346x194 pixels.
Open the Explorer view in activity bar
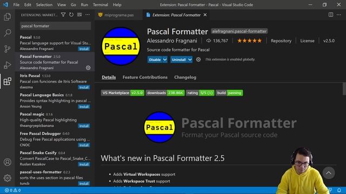[x=7, y=17]
